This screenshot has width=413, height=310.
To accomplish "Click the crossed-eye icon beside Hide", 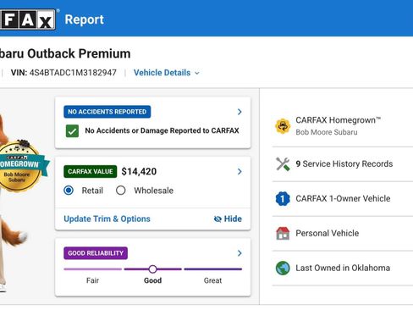I will click(x=218, y=219).
